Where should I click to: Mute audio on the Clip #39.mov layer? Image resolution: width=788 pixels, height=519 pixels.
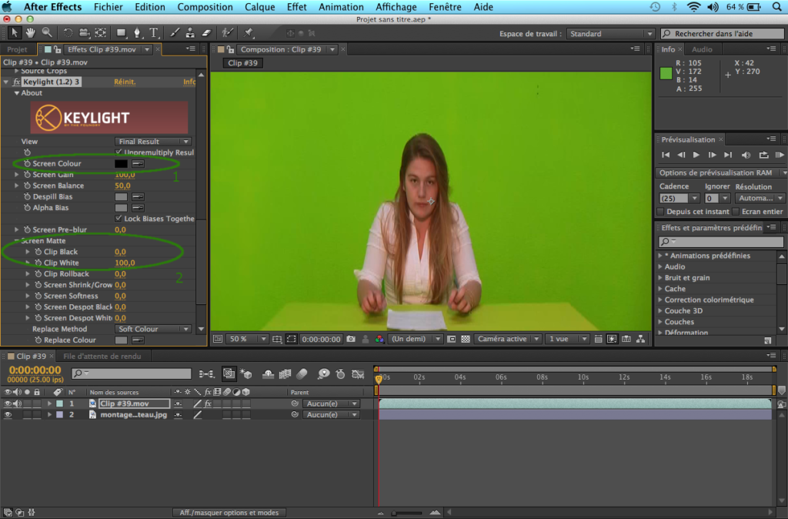(16, 403)
